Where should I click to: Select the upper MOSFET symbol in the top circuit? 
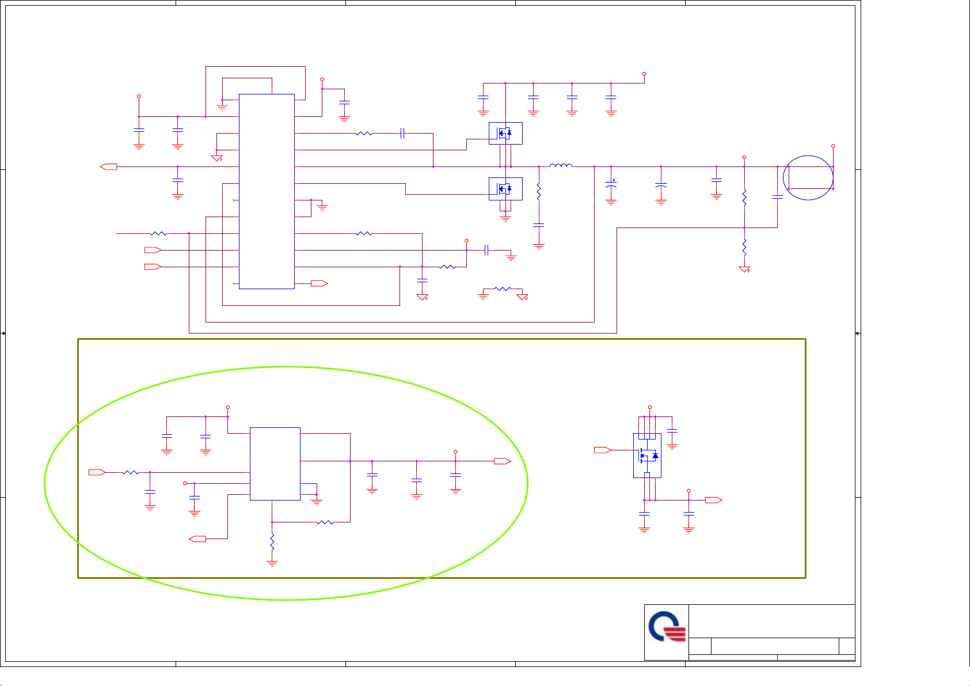[505, 133]
